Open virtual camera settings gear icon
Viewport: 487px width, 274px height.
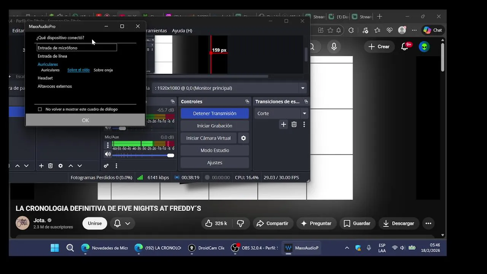[x=243, y=138]
